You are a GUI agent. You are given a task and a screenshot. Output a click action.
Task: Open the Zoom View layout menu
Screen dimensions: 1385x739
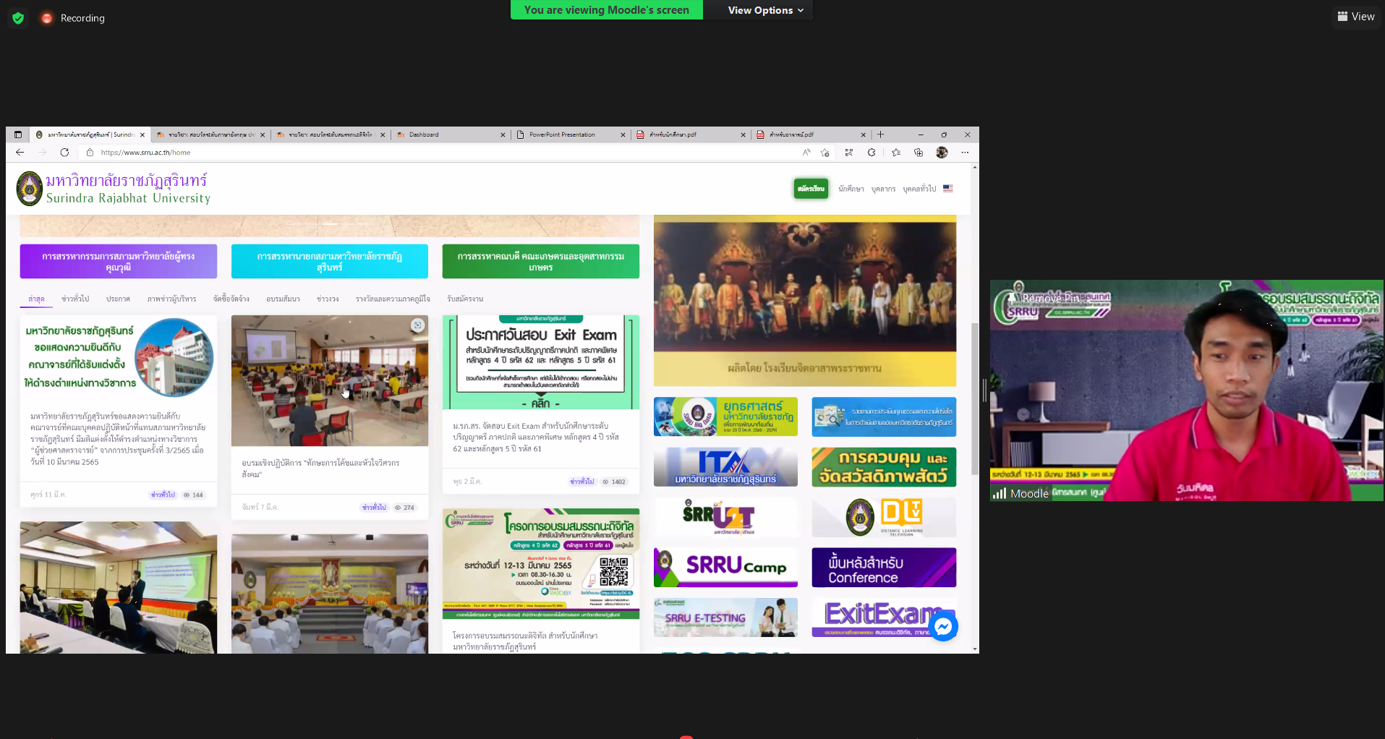(x=1356, y=17)
